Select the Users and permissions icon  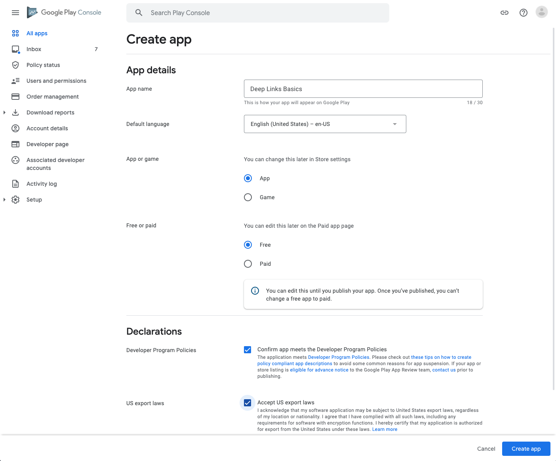15,81
